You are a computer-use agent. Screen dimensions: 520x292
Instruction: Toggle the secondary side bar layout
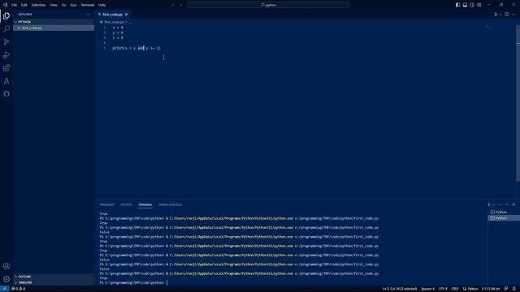(x=472, y=5)
